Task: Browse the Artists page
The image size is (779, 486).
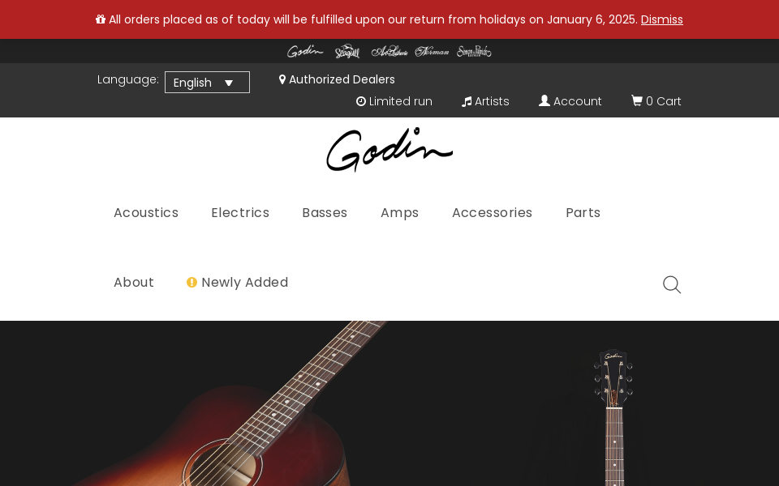Action: (x=485, y=100)
